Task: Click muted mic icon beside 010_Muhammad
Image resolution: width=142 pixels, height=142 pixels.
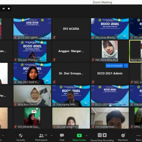Action: coord(93,127)
